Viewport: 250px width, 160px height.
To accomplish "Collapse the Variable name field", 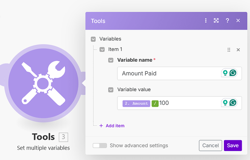I will point(111,60).
